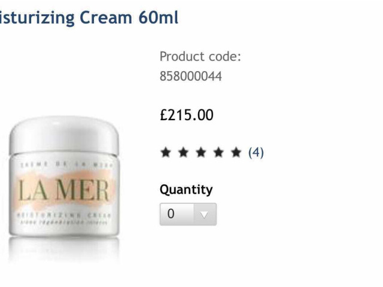Open the review count (4) link
The height and width of the screenshot is (287, 383).
256,152
